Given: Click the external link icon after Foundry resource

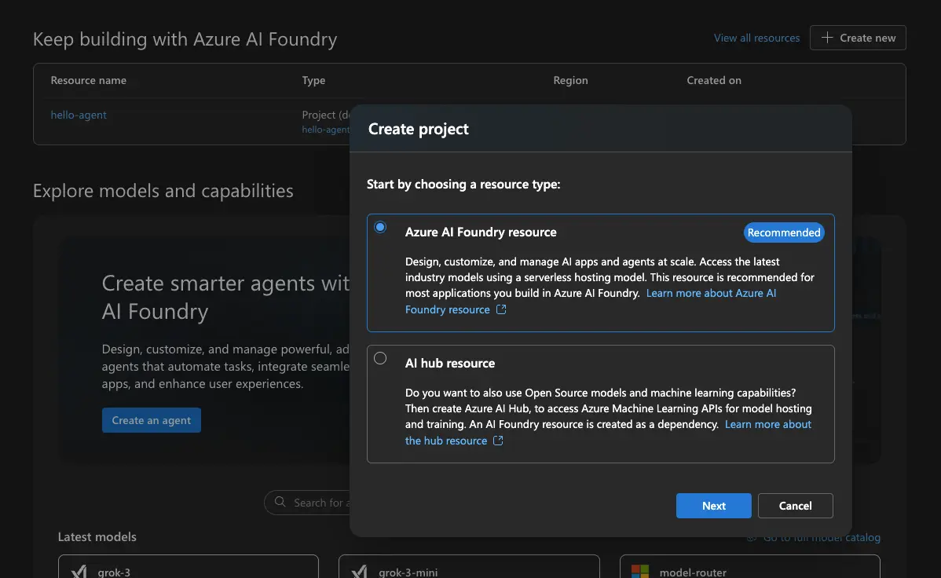Looking at the screenshot, I should point(501,309).
